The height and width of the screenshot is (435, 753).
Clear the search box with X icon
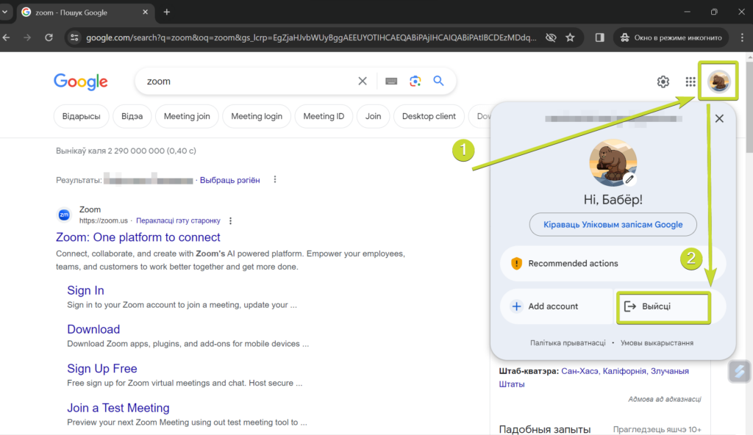click(x=363, y=81)
